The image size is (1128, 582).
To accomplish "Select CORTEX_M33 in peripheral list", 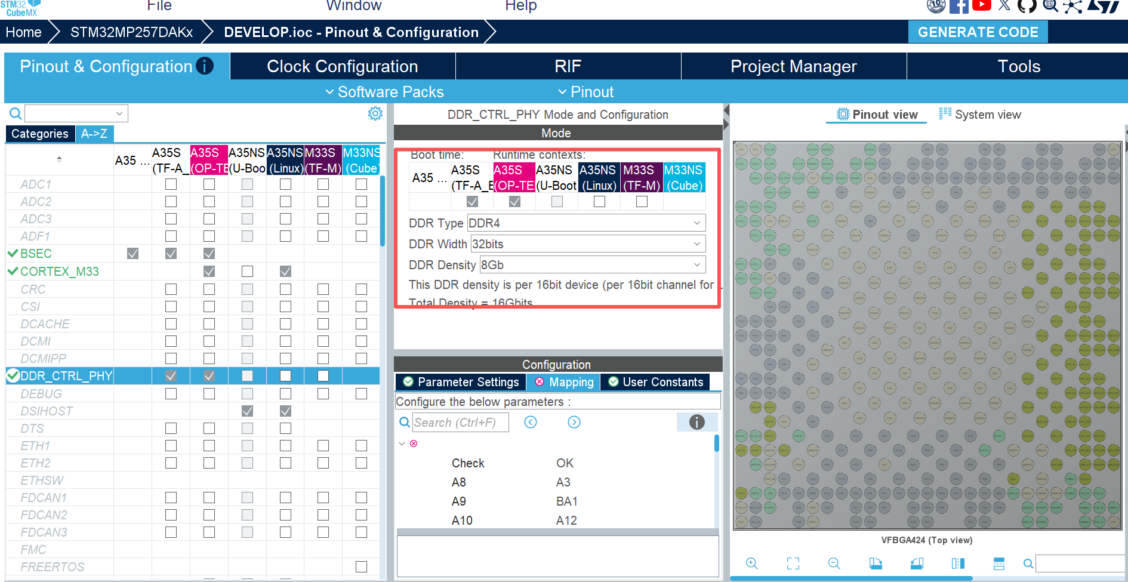I will tap(60, 272).
